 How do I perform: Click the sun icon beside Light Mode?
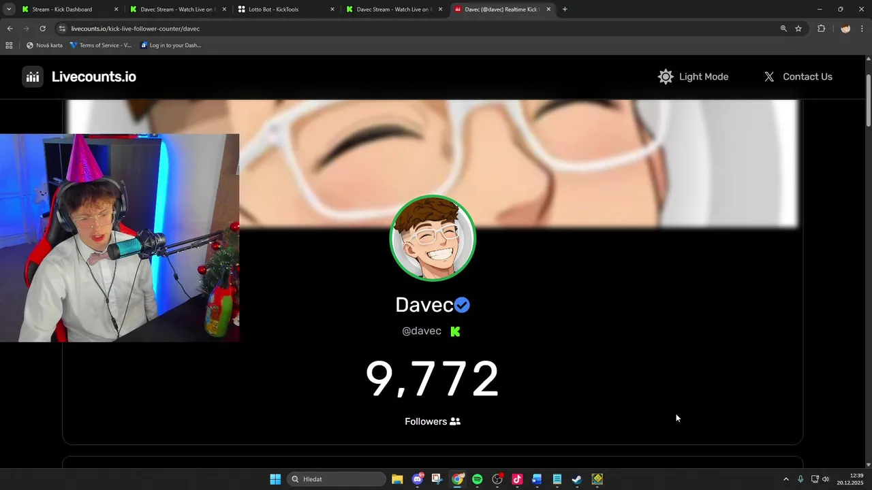[666, 77]
